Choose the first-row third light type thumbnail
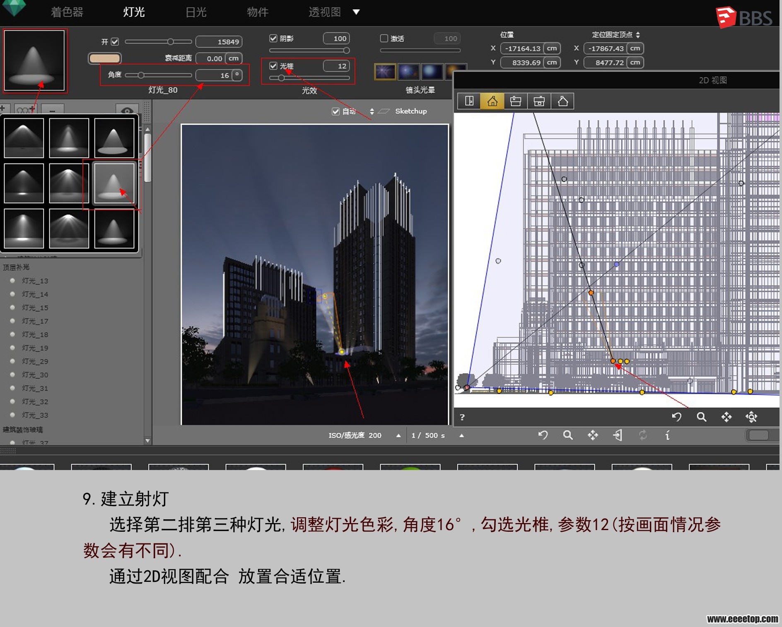Viewport: 782px width, 627px height. [x=114, y=138]
